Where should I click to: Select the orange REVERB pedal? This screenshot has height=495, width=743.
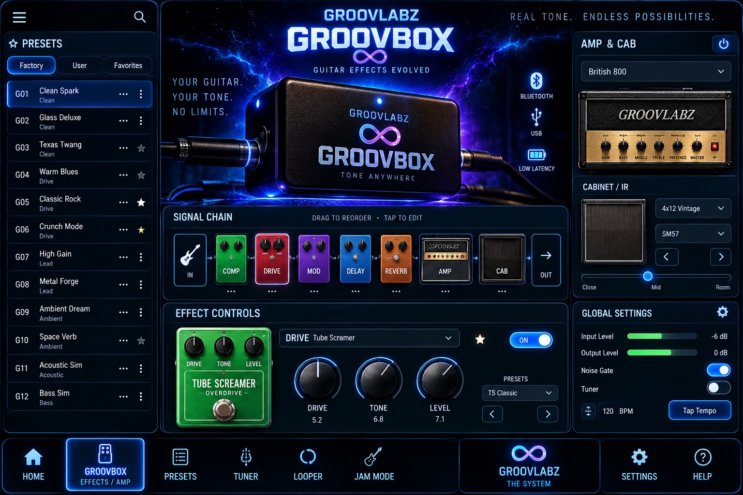pyautogui.click(x=396, y=259)
